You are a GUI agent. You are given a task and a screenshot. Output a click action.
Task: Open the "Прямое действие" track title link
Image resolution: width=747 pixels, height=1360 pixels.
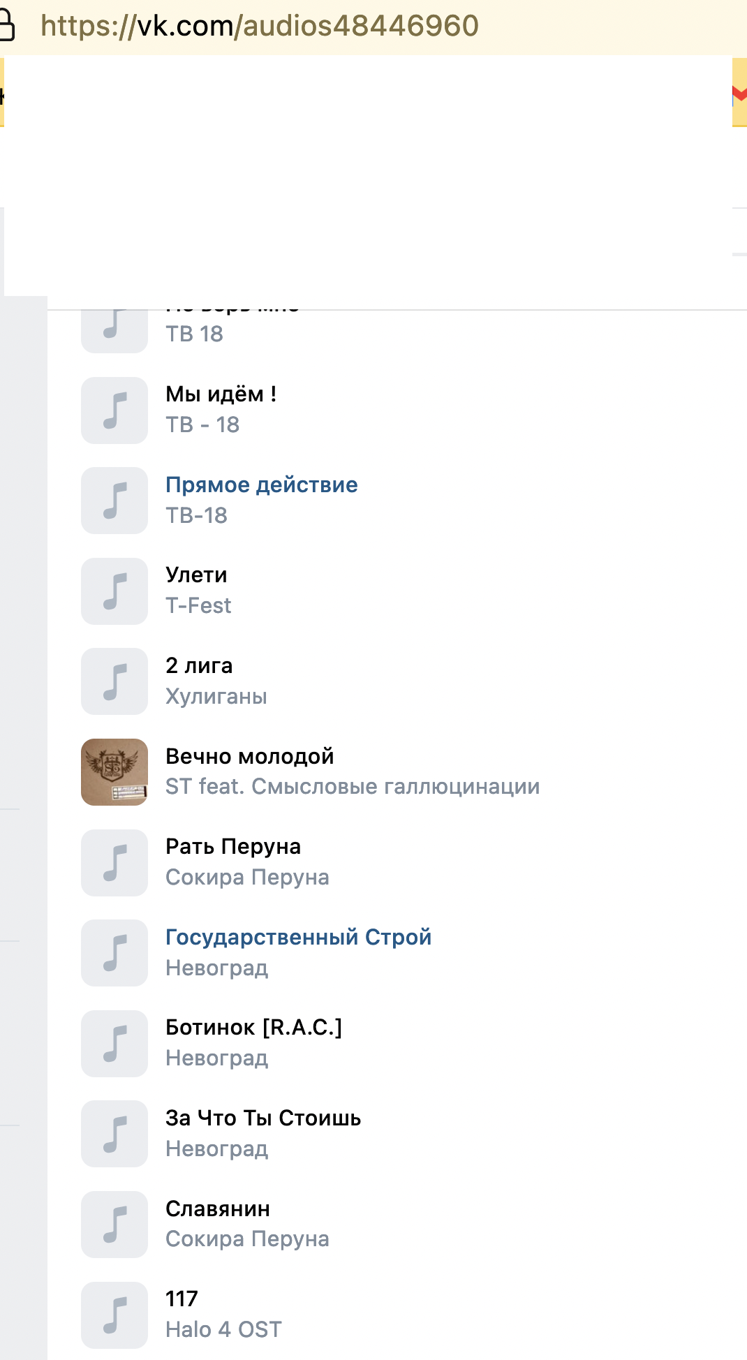(261, 485)
